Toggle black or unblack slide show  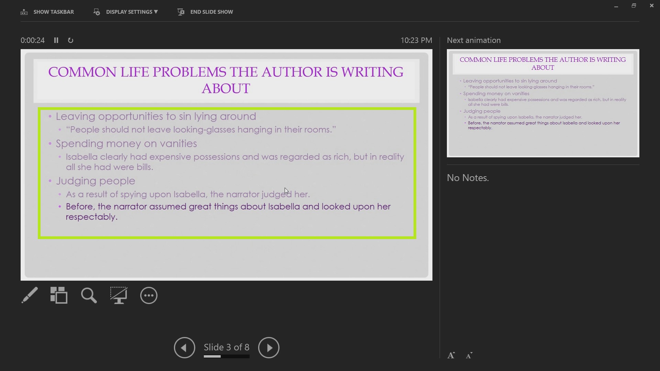(x=119, y=295)
